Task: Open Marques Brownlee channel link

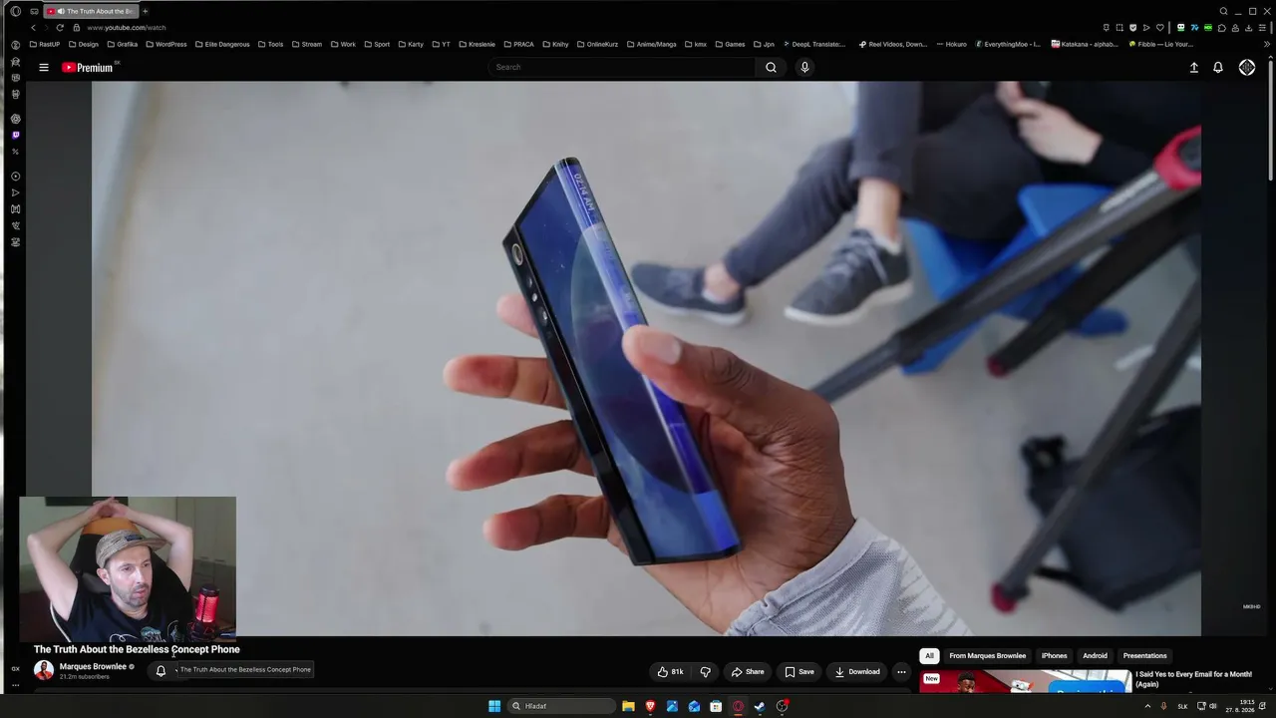Action: (x=93, y=667)
